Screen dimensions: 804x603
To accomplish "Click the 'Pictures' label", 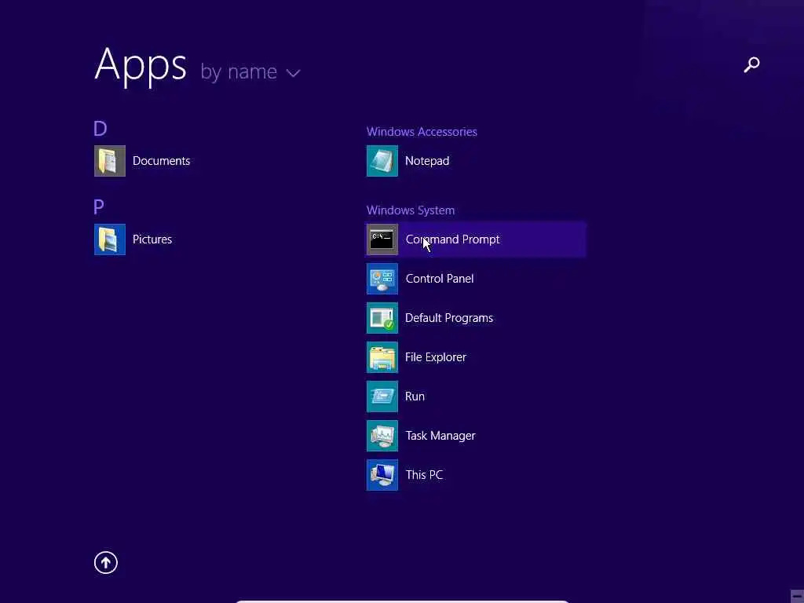I will coord(152,239).
